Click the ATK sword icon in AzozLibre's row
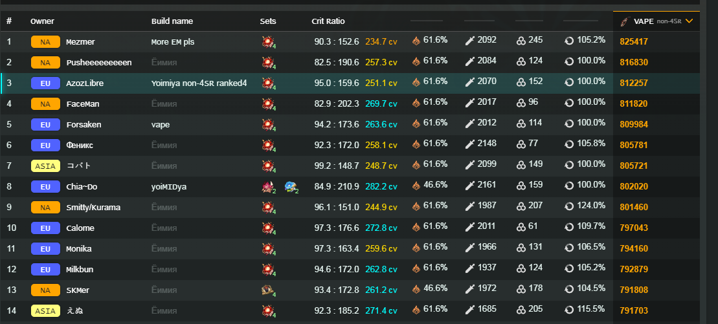 tap(471, 82)
